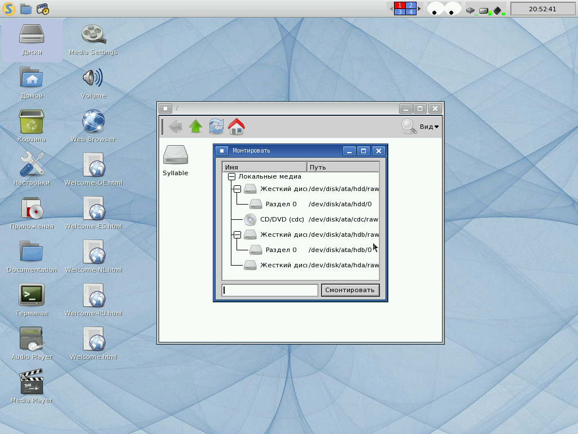This screenshot has width=578, height=434.
Task: Open the Media Player desktop icon
Action: 32,382
